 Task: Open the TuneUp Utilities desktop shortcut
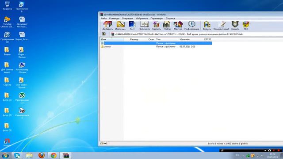pos(7,22)
